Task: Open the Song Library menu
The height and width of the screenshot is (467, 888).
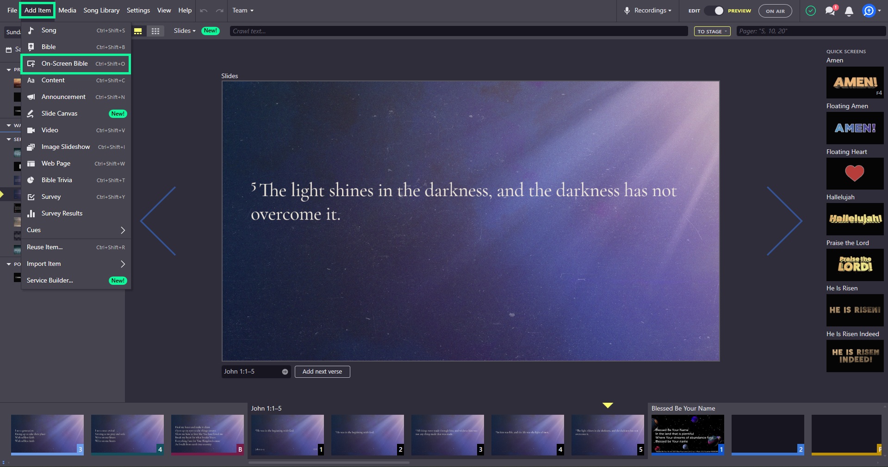Action: 101,11
